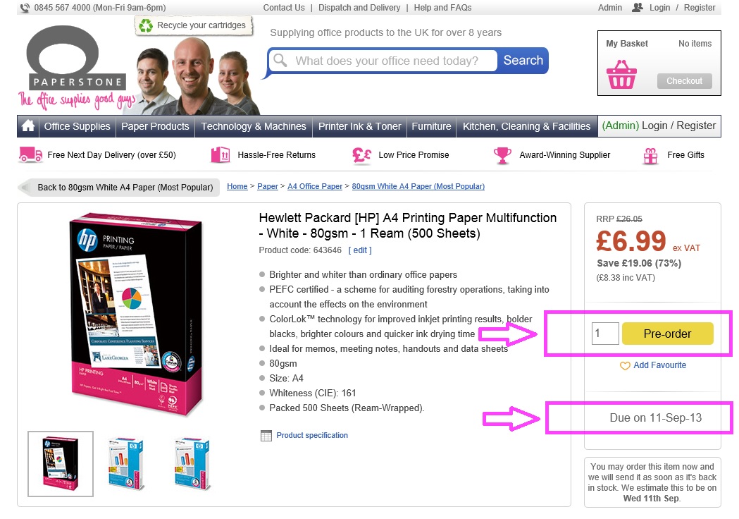Viewport: 739px width, 519px height.
Task: Follow the A4 Office Paper breadcrumb link
Action: click(x=315, y=186)
